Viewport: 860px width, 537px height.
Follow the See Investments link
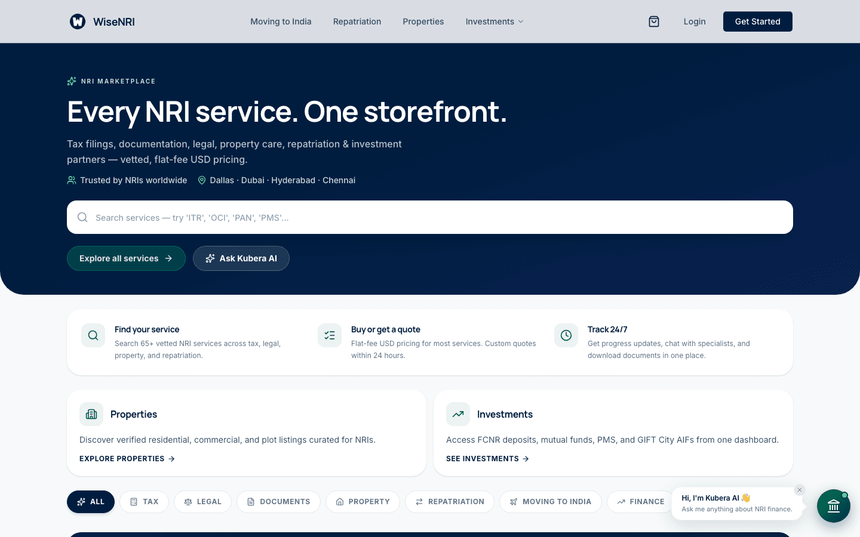coord(487,459)
